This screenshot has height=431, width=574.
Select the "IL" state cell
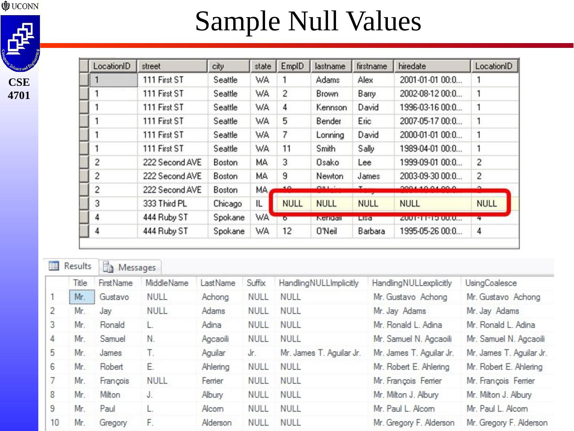click(263, 204)
